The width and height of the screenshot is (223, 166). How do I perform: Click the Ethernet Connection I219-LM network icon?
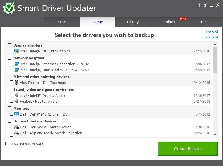click(16, 64)
